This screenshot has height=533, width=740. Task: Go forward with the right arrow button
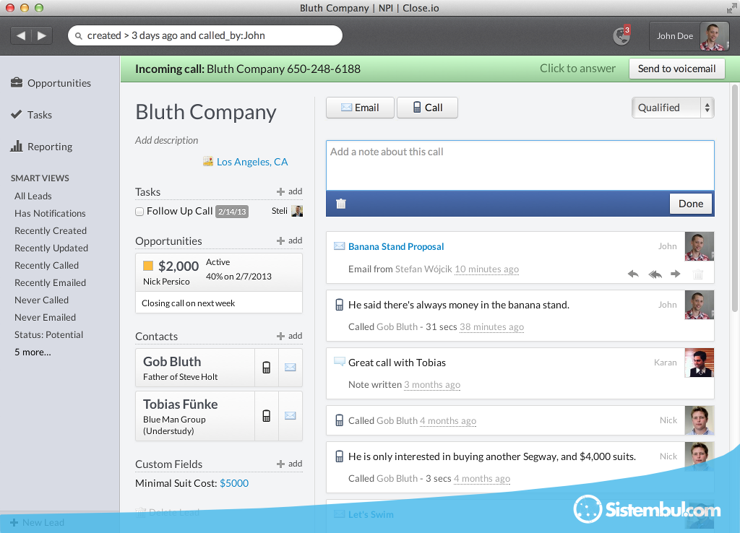coord(42,35)
